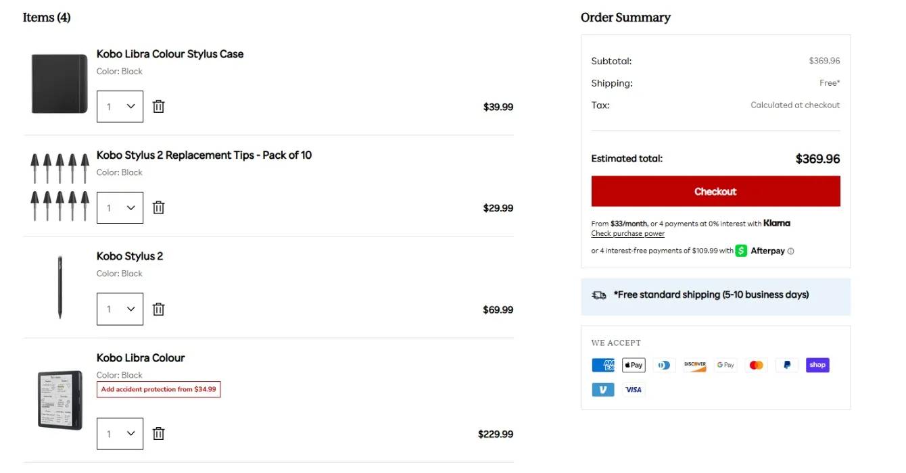Click the PayPal payment icon
Image resolution: width=906 pixels, height=473 pixels.
tap(787, 365)
